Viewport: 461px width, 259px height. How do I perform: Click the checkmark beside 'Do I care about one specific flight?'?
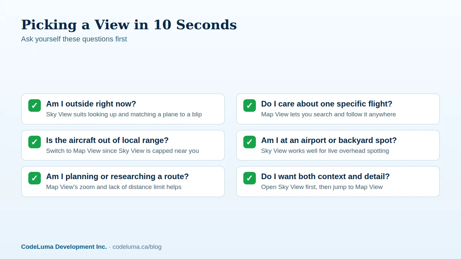[x=250, y=106]
